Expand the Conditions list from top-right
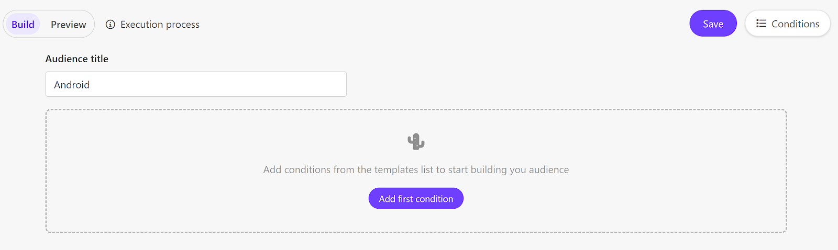 coord(788,24)
